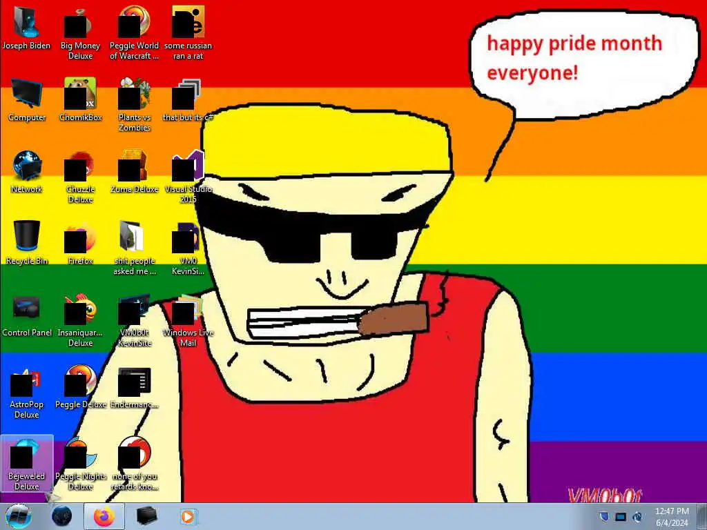Viewport: 707px width, 530px height.
Task: Select 'some russian ran a rat' icon
Action: 188,34
